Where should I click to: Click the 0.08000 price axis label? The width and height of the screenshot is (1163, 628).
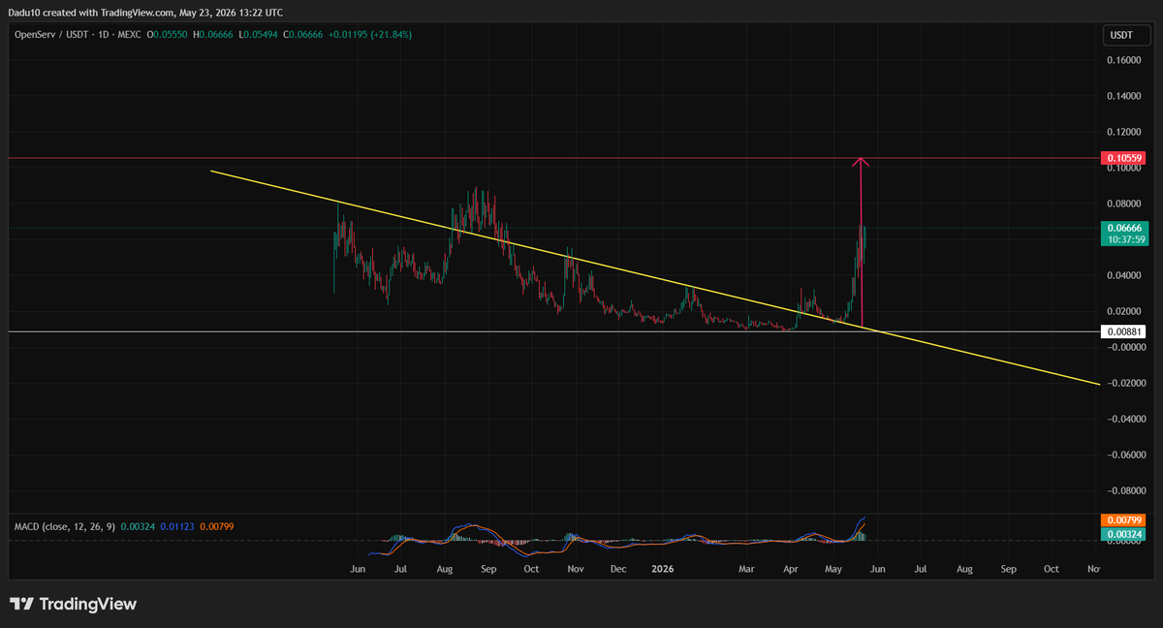1124,204
